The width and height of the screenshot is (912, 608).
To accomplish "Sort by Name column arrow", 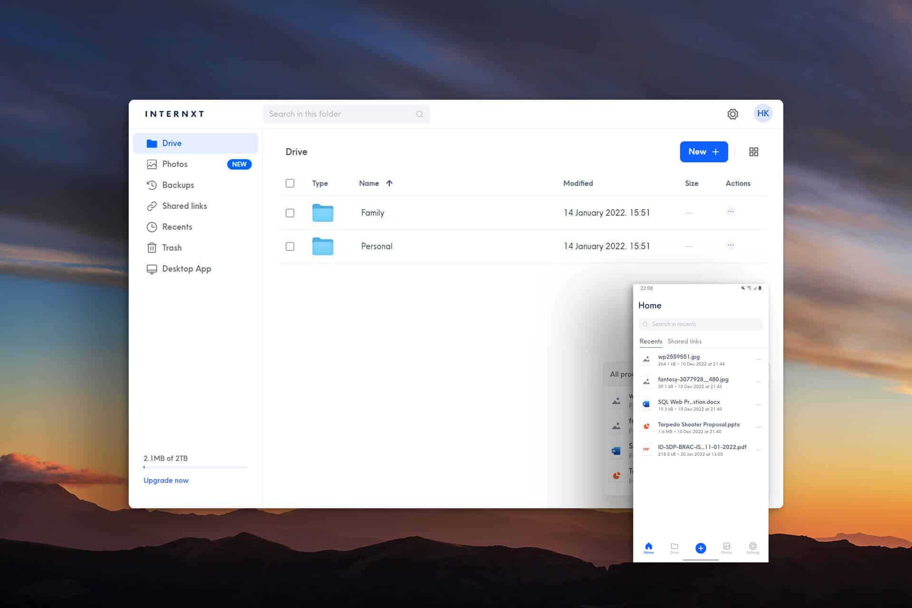I will (x=389, y=183).
